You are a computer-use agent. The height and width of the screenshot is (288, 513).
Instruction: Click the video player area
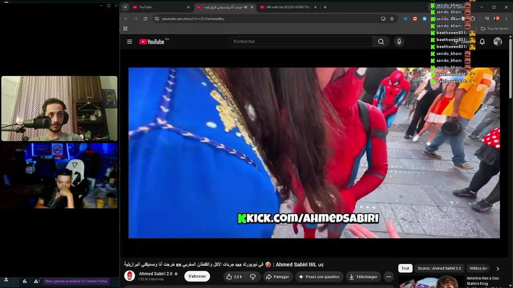(314, 153)
